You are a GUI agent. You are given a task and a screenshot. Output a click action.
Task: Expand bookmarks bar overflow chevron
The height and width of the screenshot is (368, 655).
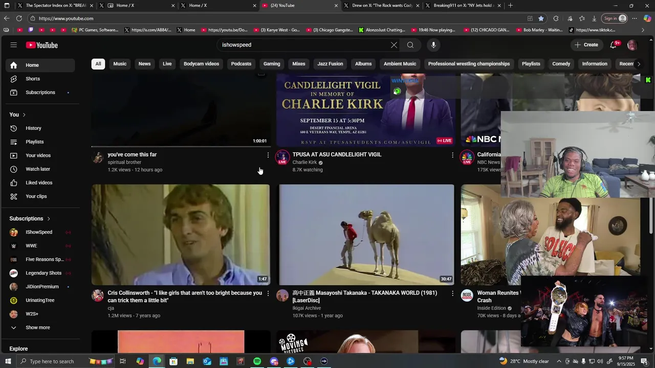coord(643,30)
